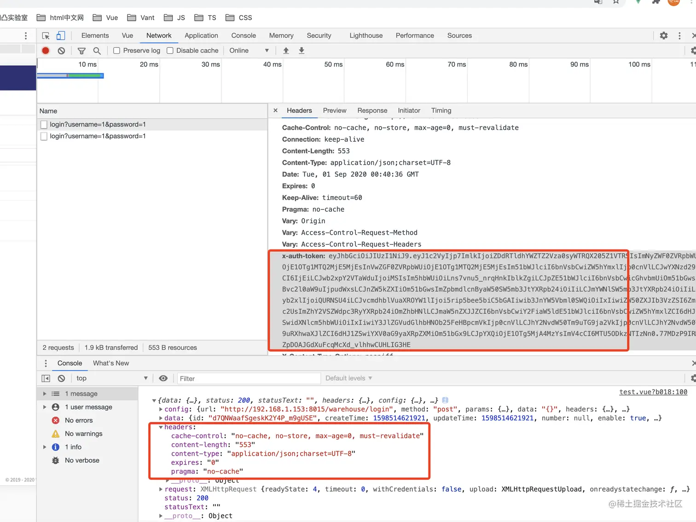The height and width of the screenshot is (522, 696).
Task: Click the Content-Type response header line
Action: (366, 163)
